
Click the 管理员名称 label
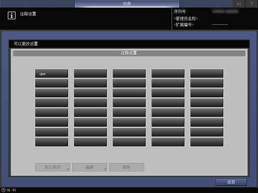(186, 18)
